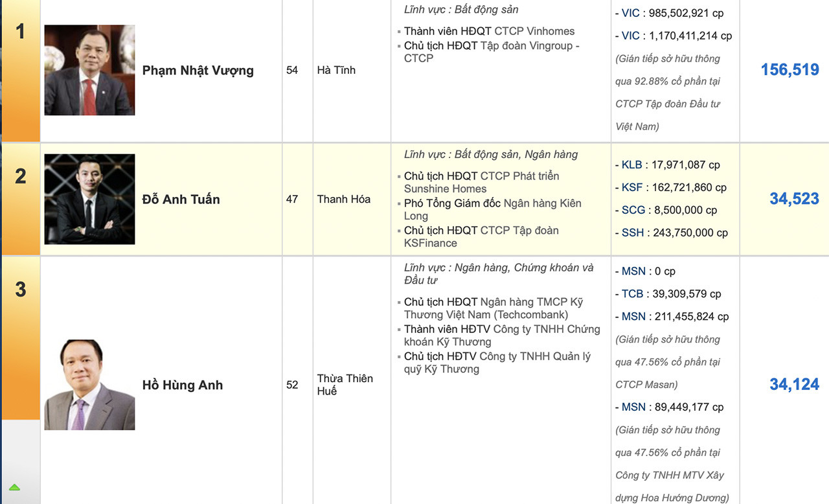
Task: Select the 34,124 asset value
Action: coord(794,385)
